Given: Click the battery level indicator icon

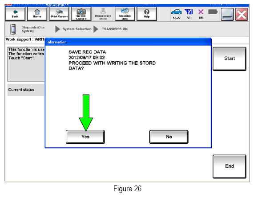Looking at the screenshot, I should click(x=213, y=12).
